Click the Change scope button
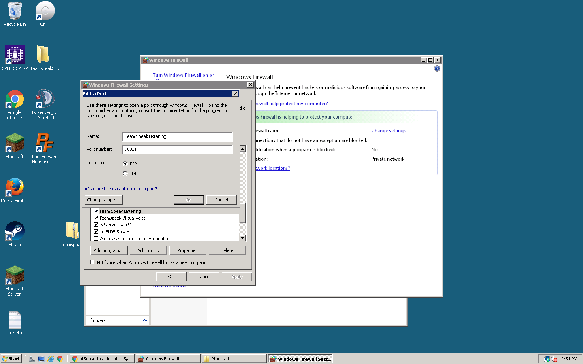 [103, 200]
